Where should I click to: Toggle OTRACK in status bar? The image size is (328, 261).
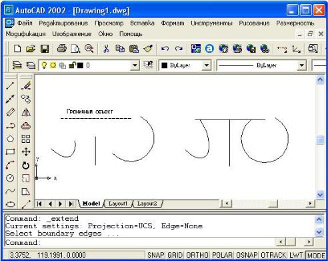point(273,255)
